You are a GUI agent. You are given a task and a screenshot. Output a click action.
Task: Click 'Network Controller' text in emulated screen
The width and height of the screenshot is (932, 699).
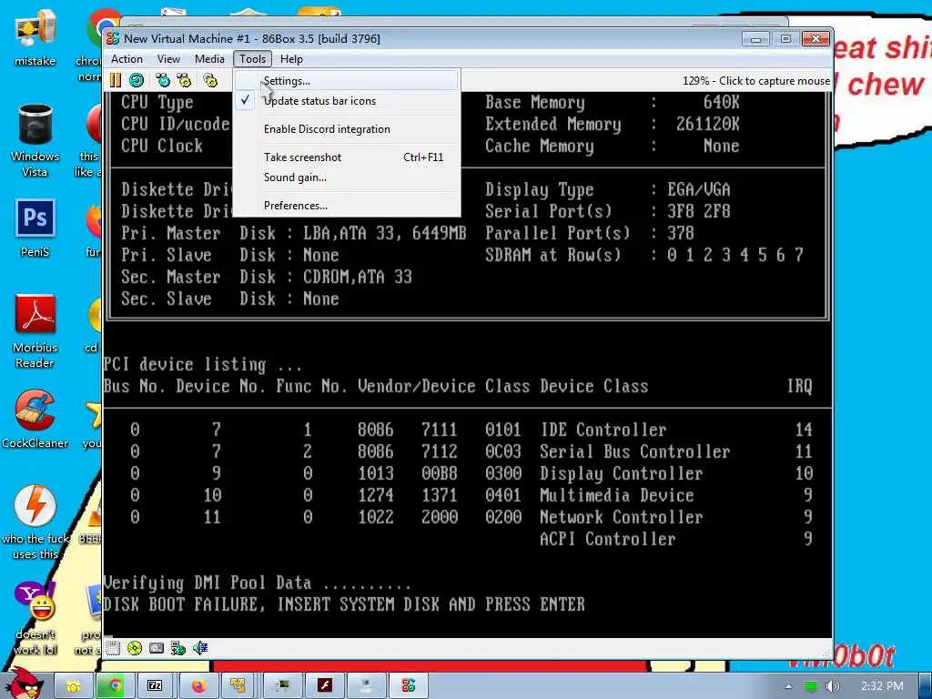point(621,517)
